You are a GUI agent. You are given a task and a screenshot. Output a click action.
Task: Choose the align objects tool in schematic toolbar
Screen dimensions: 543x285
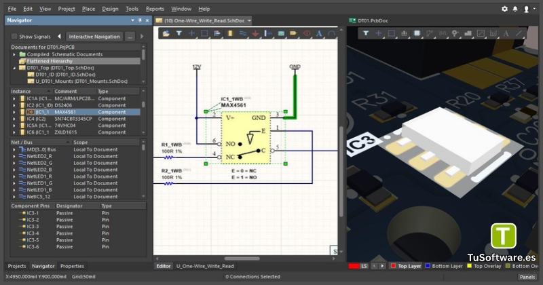point(217,34)
